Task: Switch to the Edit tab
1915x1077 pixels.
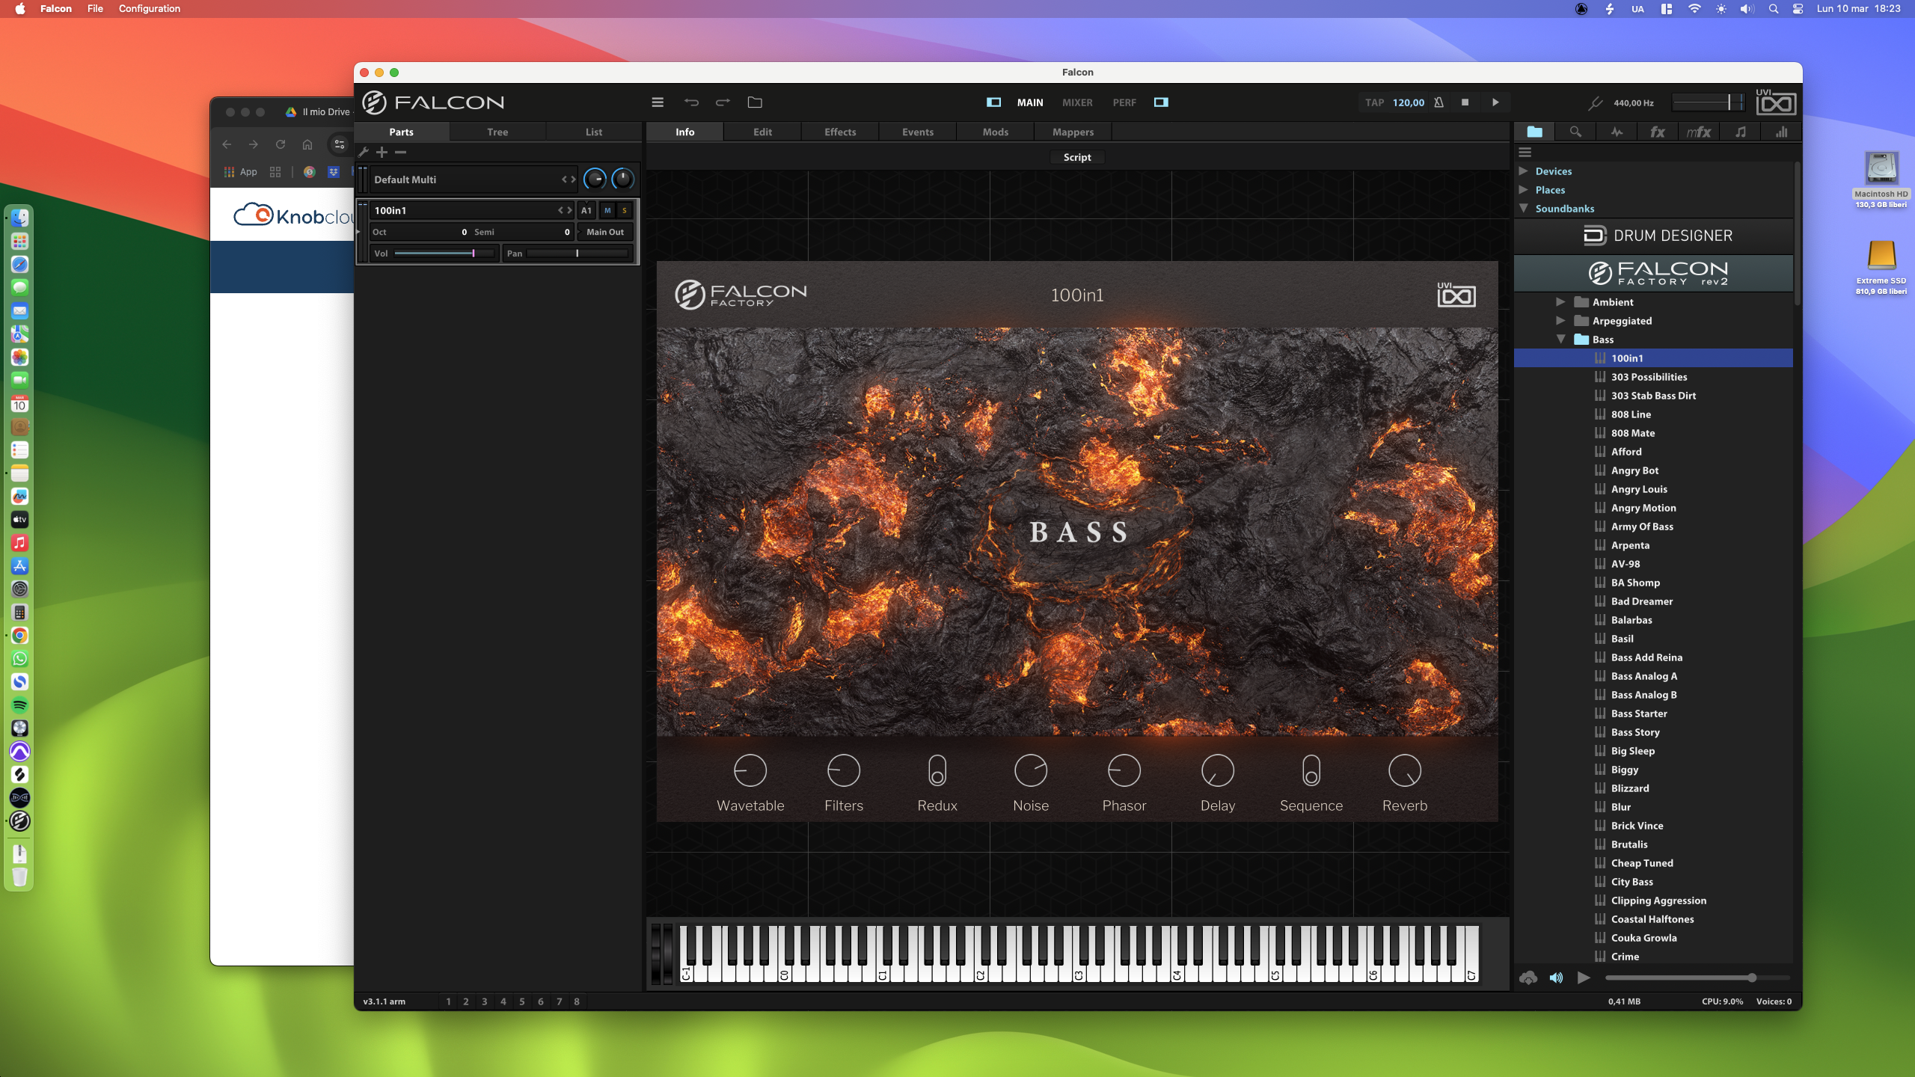Action: (762, 132)
